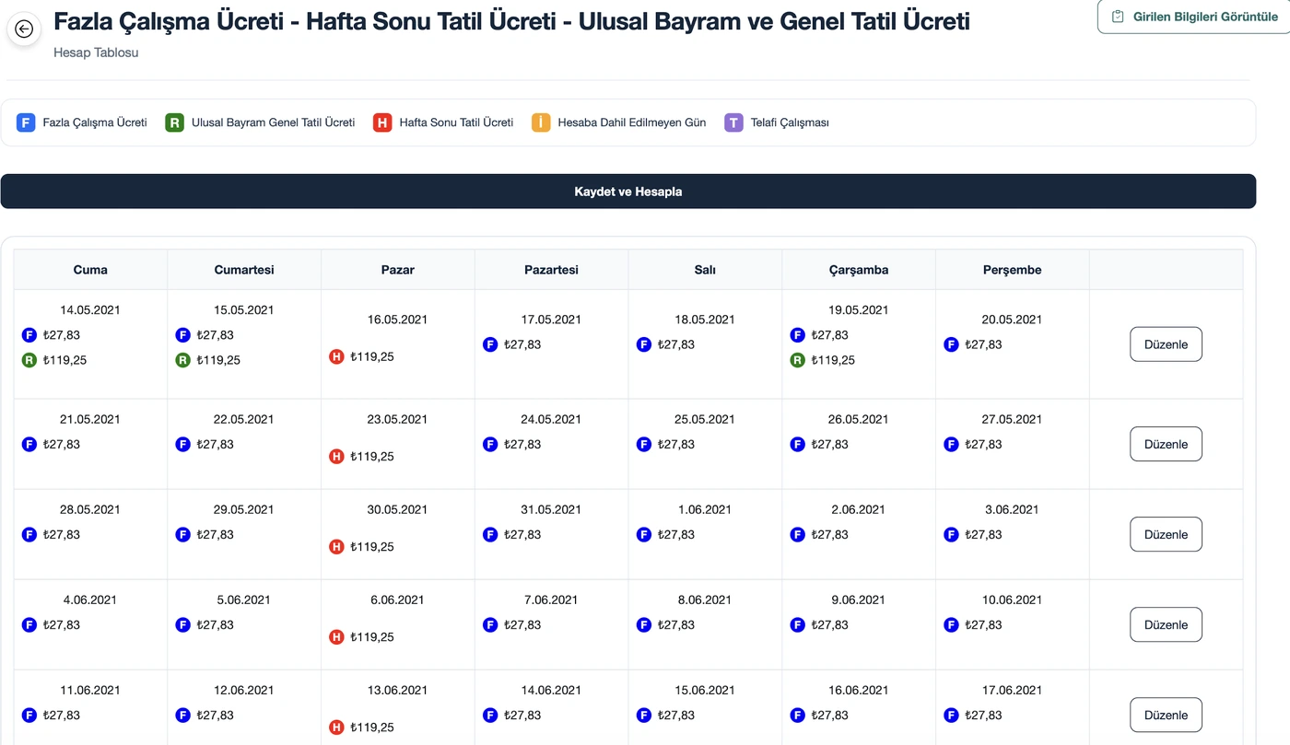1290x745 pixels.
Task: Click the Pazartesi column header
Action: coord(551,270)
